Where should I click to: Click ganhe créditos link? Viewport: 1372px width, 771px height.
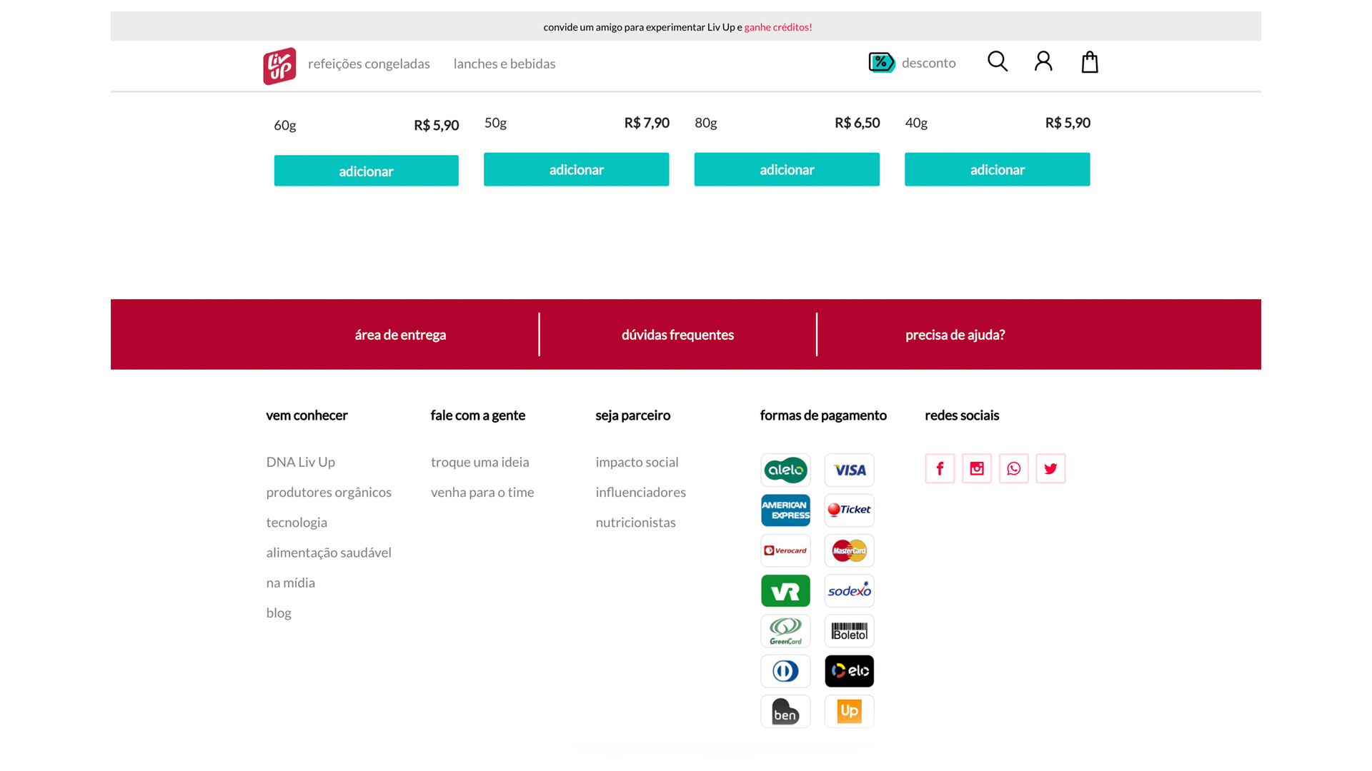click(777, 27)
